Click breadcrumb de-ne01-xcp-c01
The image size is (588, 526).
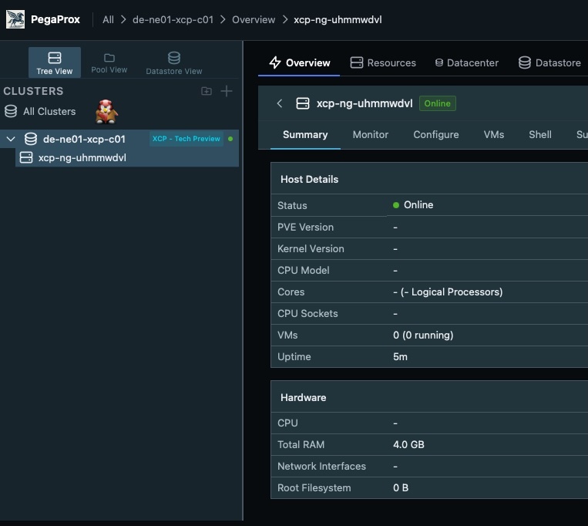pos(173,19)
